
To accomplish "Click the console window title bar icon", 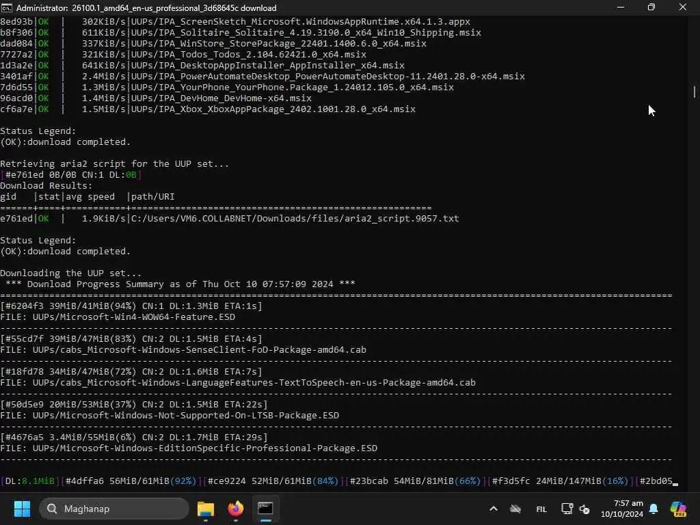I will point(7,8).
